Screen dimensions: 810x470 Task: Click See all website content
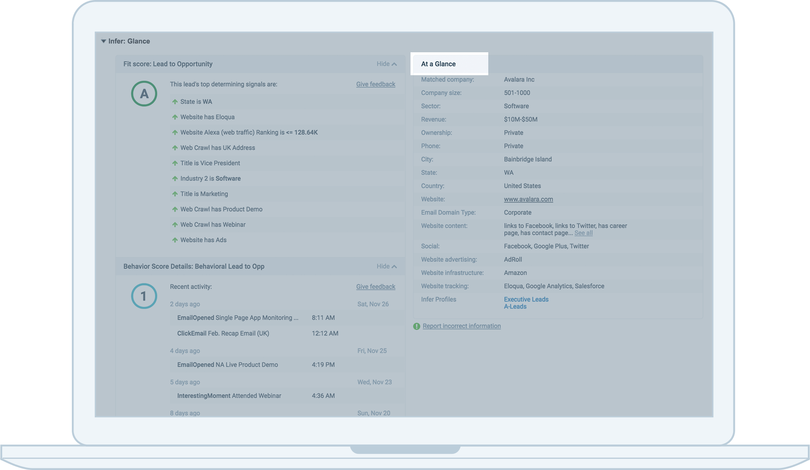[583, 233]
